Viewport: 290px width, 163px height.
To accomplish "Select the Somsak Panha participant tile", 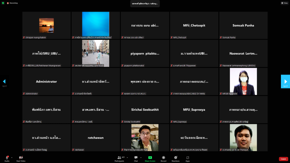I will (243, 25).
